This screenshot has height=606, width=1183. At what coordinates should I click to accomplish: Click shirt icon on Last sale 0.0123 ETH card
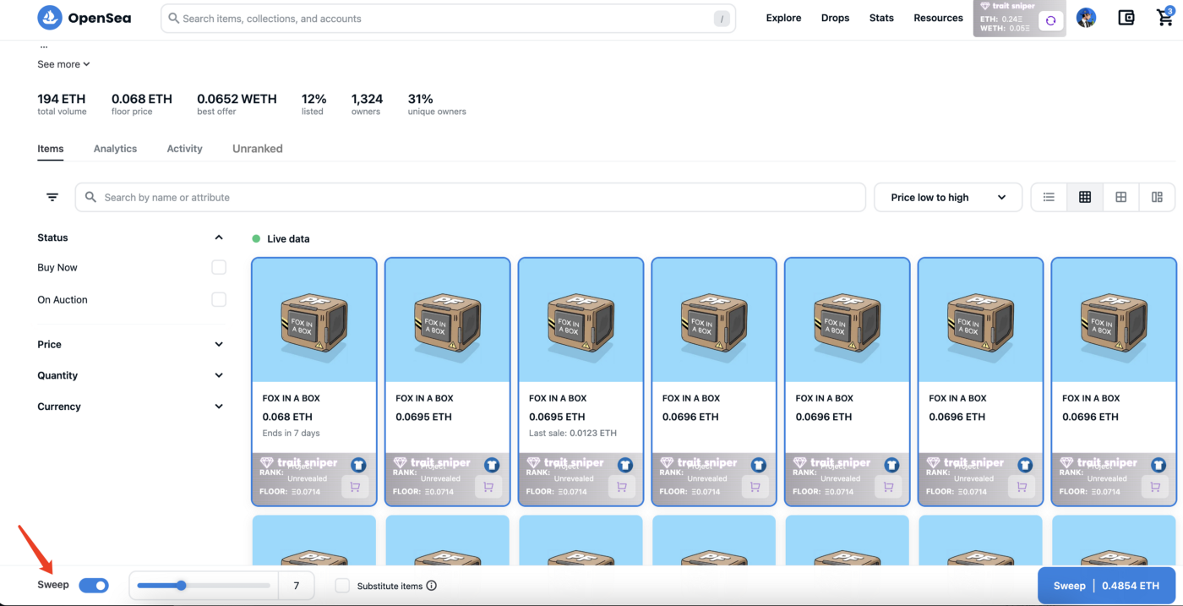point(625,465)
